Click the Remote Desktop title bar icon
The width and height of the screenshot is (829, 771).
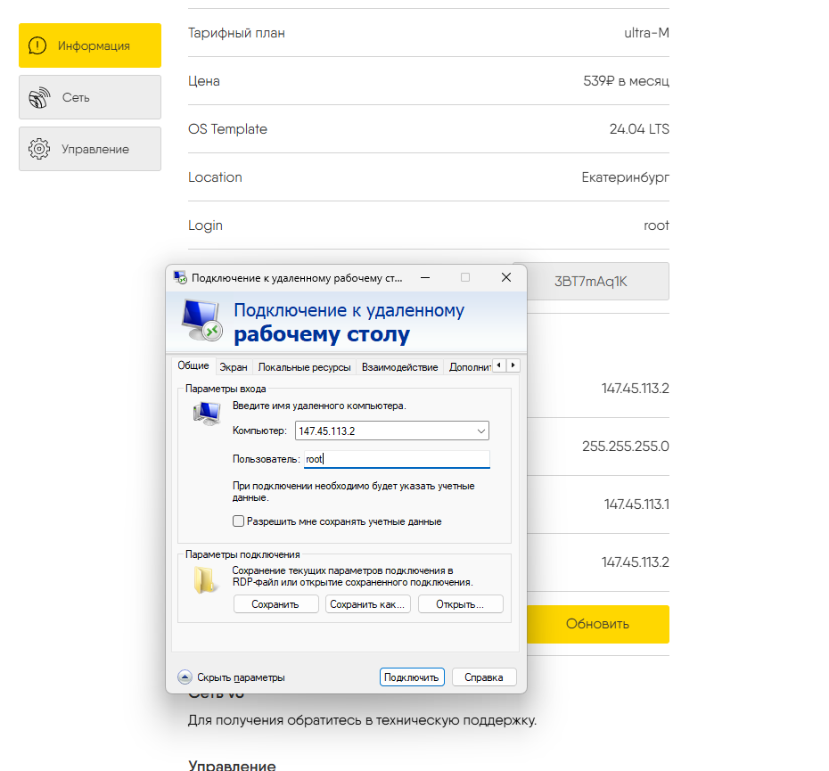click(x=180, y=277)
